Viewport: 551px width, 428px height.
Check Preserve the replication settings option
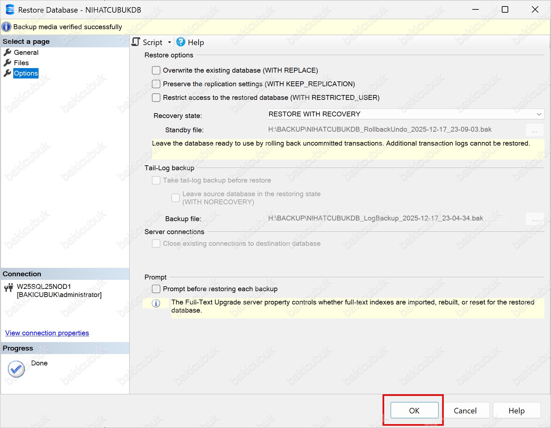156,84
